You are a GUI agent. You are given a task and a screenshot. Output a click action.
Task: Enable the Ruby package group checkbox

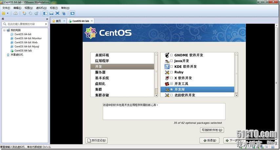click(171, 72)
